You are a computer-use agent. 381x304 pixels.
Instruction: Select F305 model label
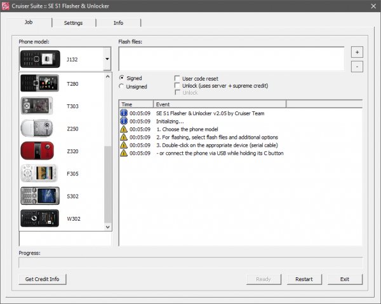click(x=72, y=174)
